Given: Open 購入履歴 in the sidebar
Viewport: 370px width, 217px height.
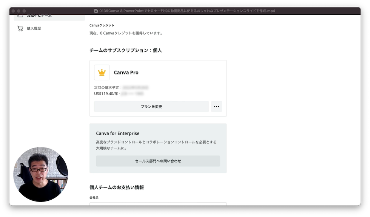Looking at the screenshot, I should click(x=34, y=28).
